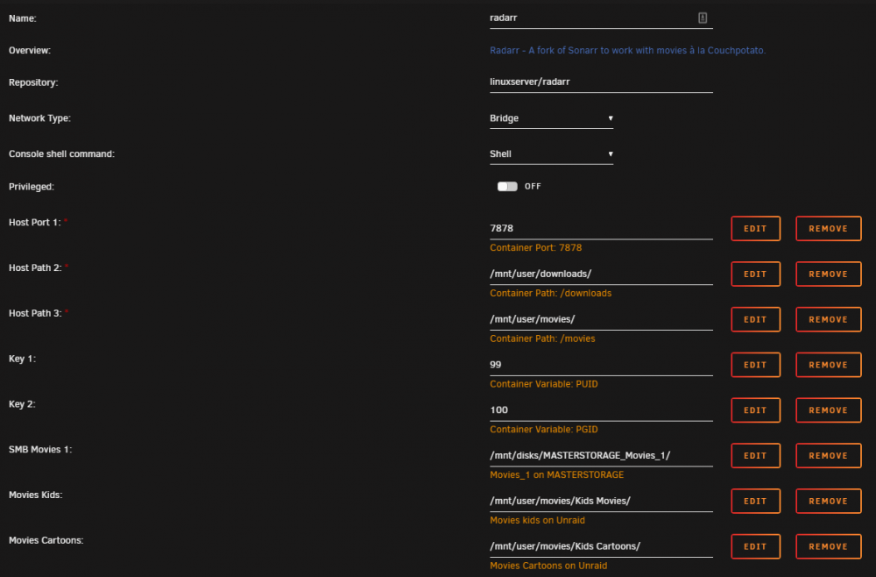The height and width of the screenshot is (577, 876).
Task: Remove Host Path 2 downloads mapping
Action: 829,274
